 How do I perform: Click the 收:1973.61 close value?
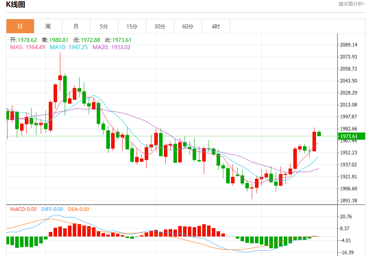point(118,40)
